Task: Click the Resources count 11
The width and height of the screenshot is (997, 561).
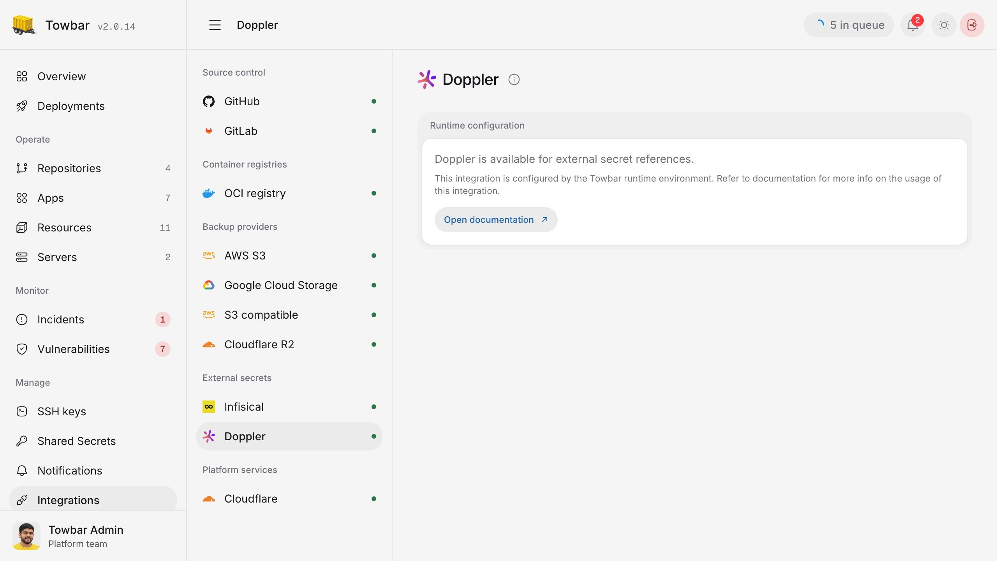Action: point(165,228)
